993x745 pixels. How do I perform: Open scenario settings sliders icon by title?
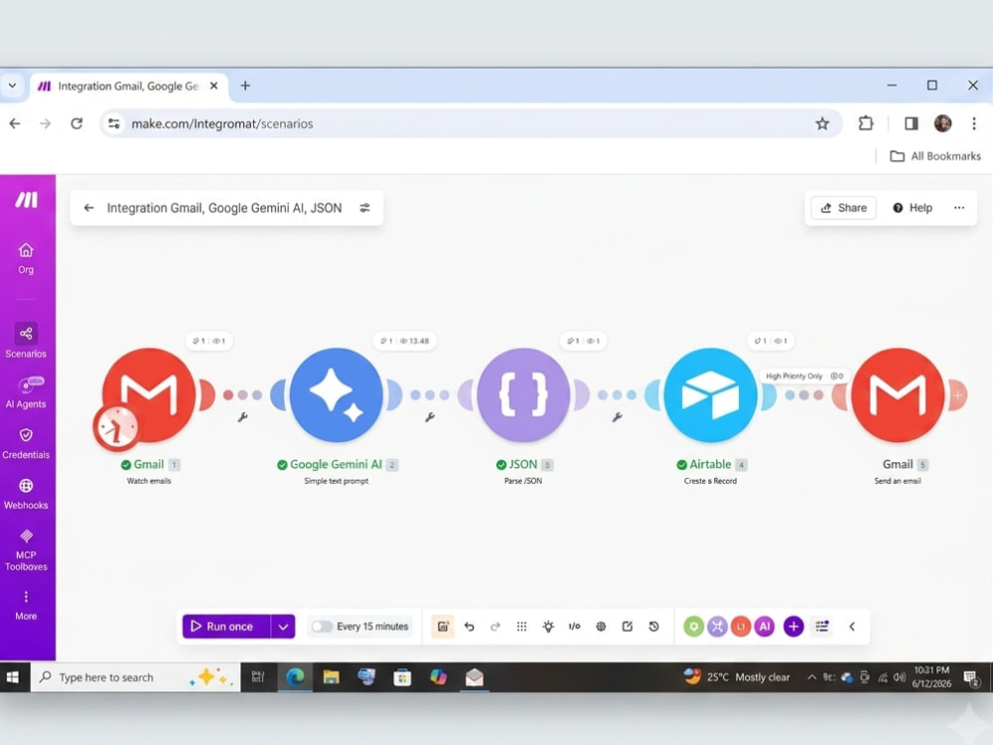point(364,208)
